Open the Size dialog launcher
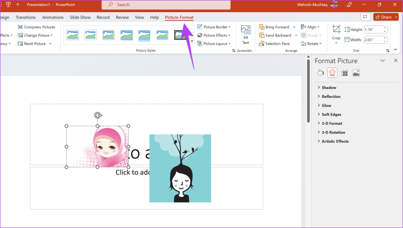Viewport: 403px width, 228px height. (388, 51)
